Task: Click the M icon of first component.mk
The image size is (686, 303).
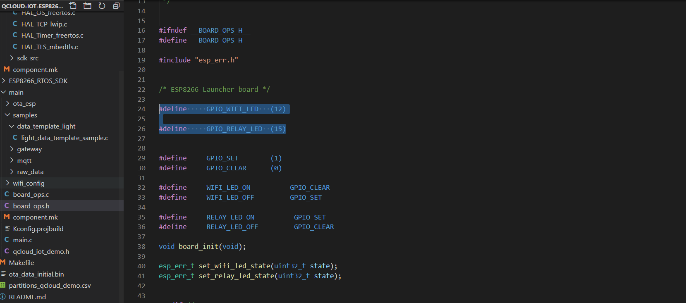Action: pyautogui.click(x=7, y=69)
